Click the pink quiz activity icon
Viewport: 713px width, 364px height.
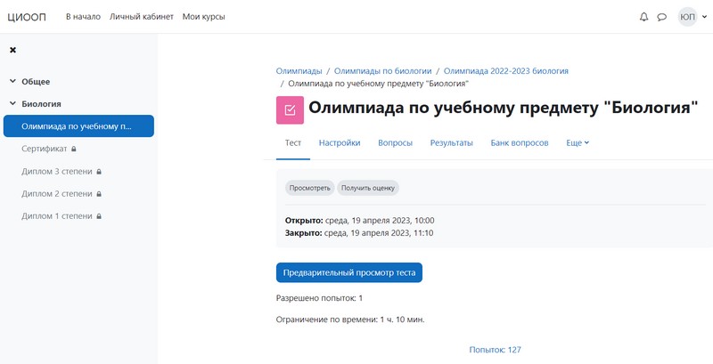click(290, 109)
